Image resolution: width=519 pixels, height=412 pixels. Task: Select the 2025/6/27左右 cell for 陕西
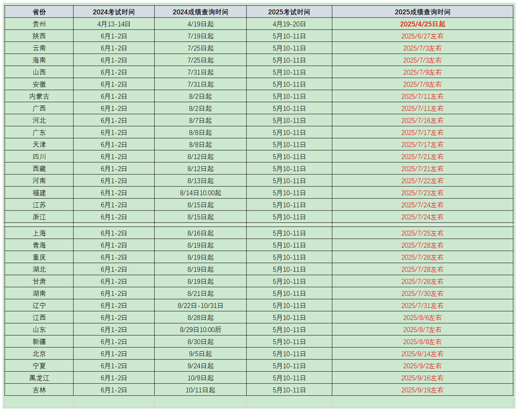(x=422, y=36)
